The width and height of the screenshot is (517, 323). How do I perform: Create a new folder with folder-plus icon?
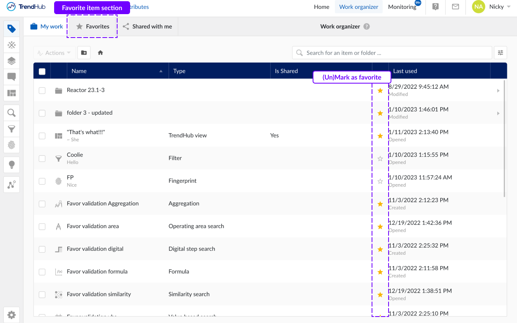pyautogui.click(x=84, y=52)
